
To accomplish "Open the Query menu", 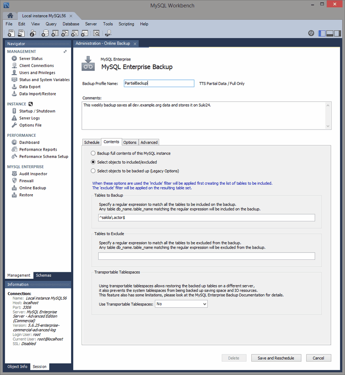I will [51, 24].
